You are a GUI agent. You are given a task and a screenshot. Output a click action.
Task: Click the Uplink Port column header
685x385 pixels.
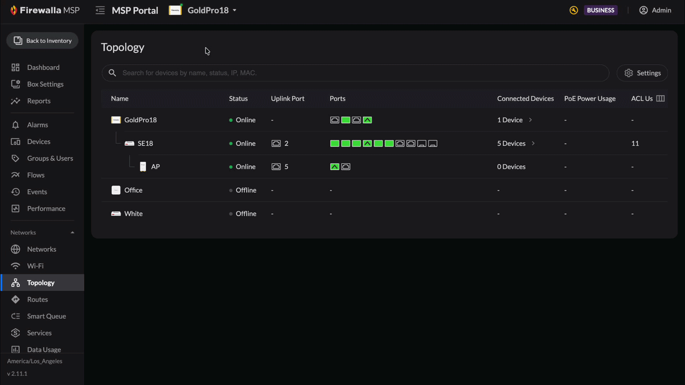coord(287,98)
